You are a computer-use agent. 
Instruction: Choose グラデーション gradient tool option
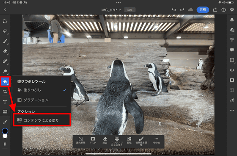41,100
